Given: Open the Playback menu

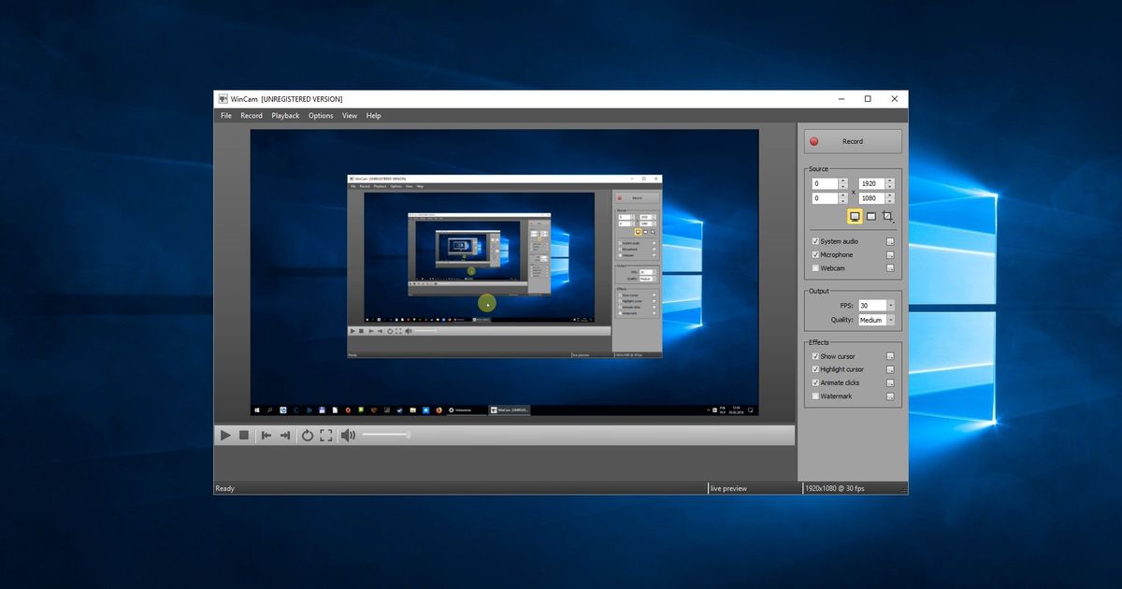Looking at the screenshot, I should [284, 115].
